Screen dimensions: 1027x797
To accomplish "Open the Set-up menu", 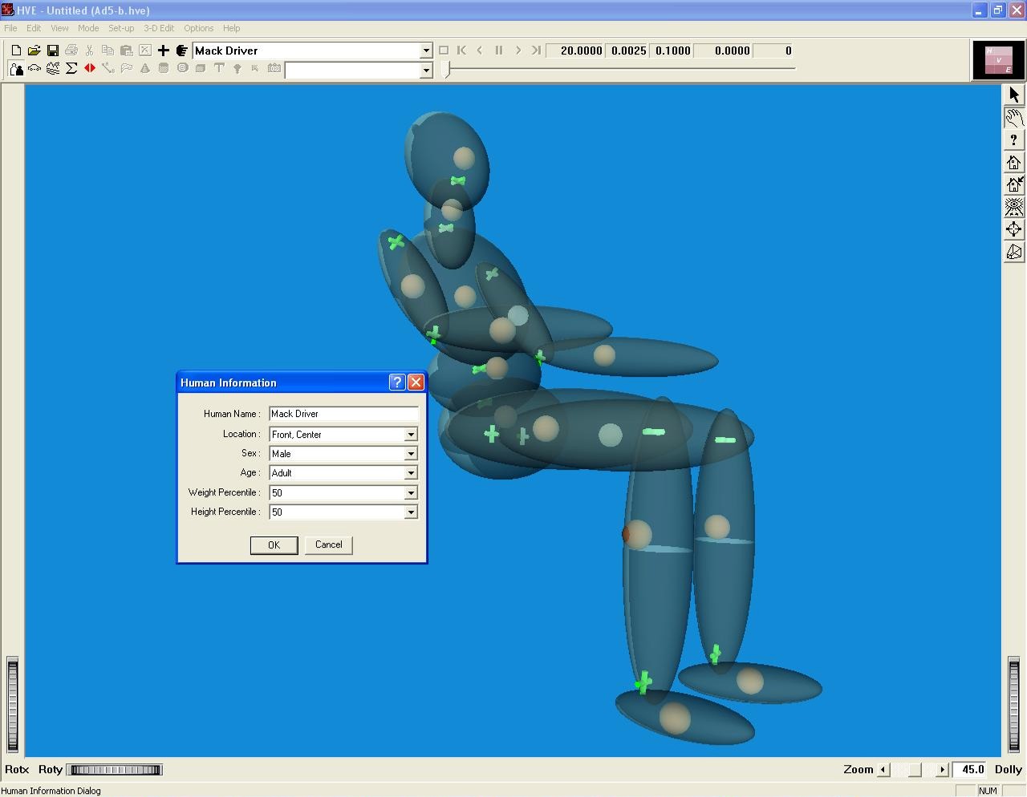I will pos(121,28).
